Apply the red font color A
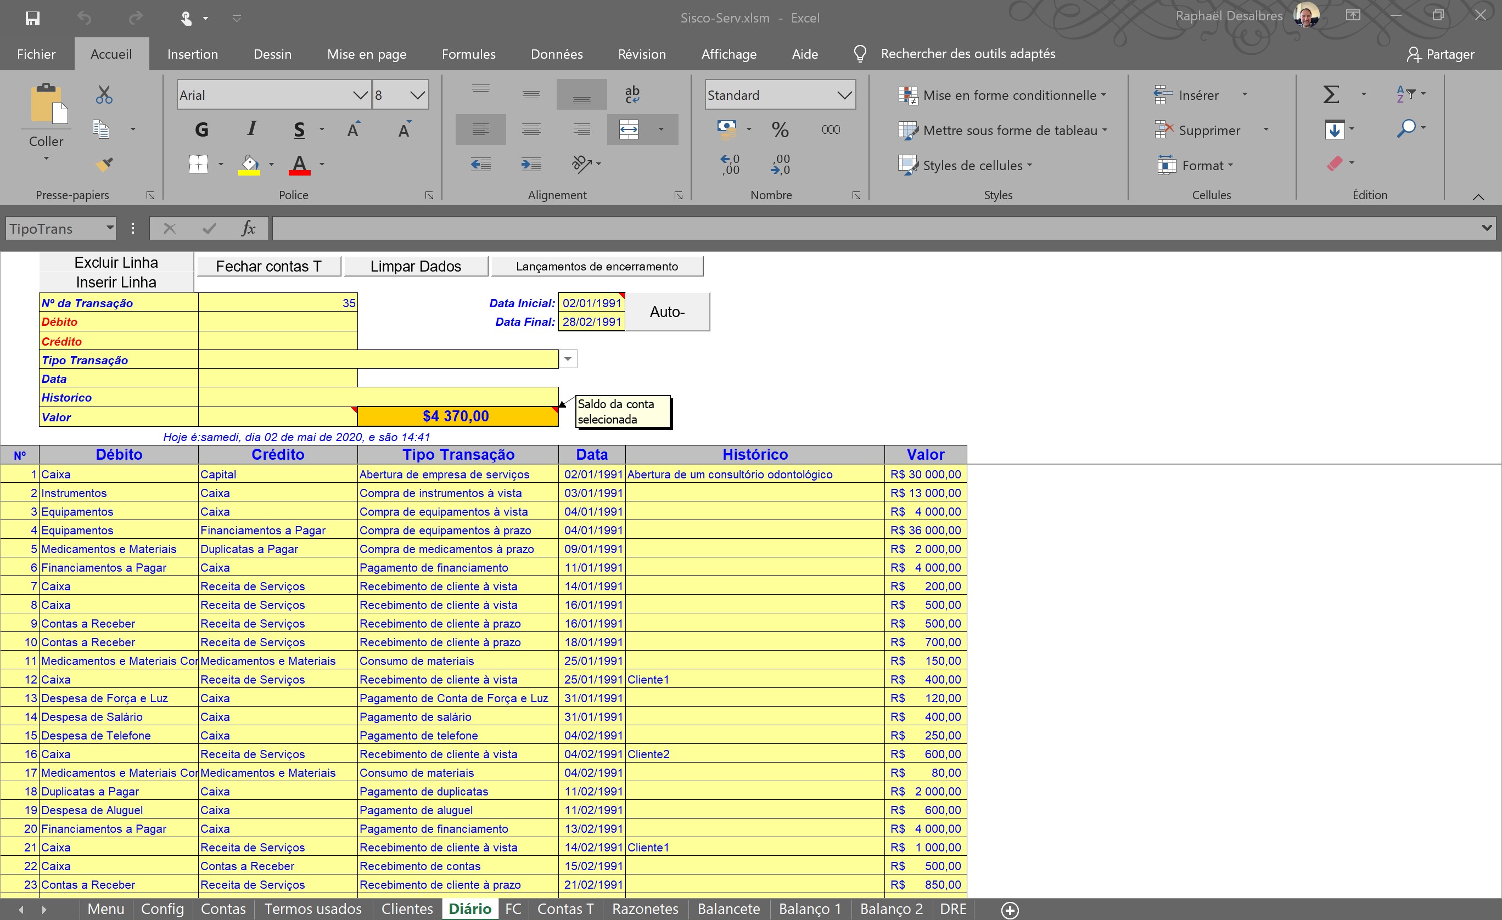Viewport: 1502px width, 920px height. [299, 165]
